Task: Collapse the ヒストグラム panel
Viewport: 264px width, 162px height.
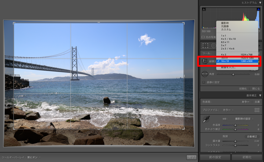Action: pos(260,3)
